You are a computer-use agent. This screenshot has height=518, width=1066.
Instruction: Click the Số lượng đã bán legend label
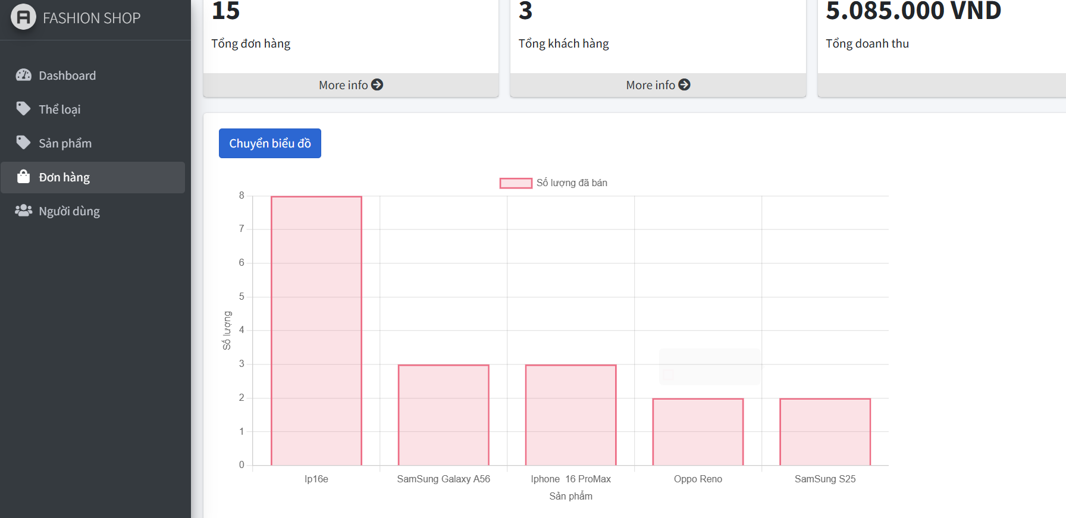tap(572, 183)
